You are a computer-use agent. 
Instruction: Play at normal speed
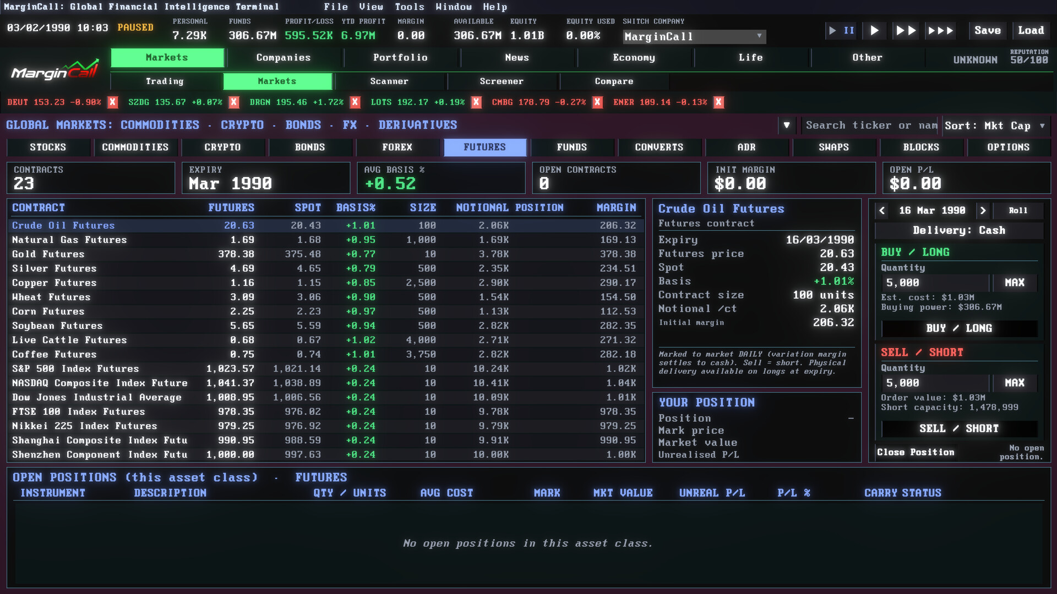coord(874,30)
